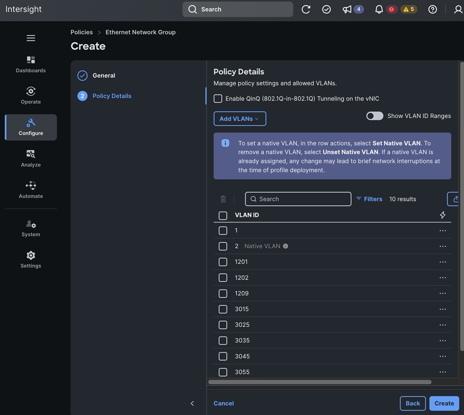Open the help question mark icon
This screenshot has width=464, height=415.
432,9
